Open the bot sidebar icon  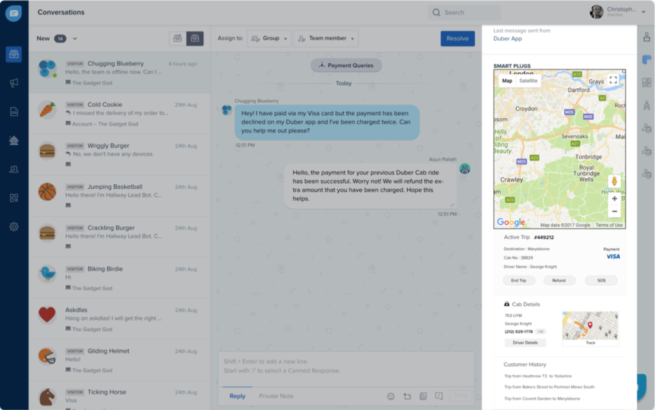14,140
